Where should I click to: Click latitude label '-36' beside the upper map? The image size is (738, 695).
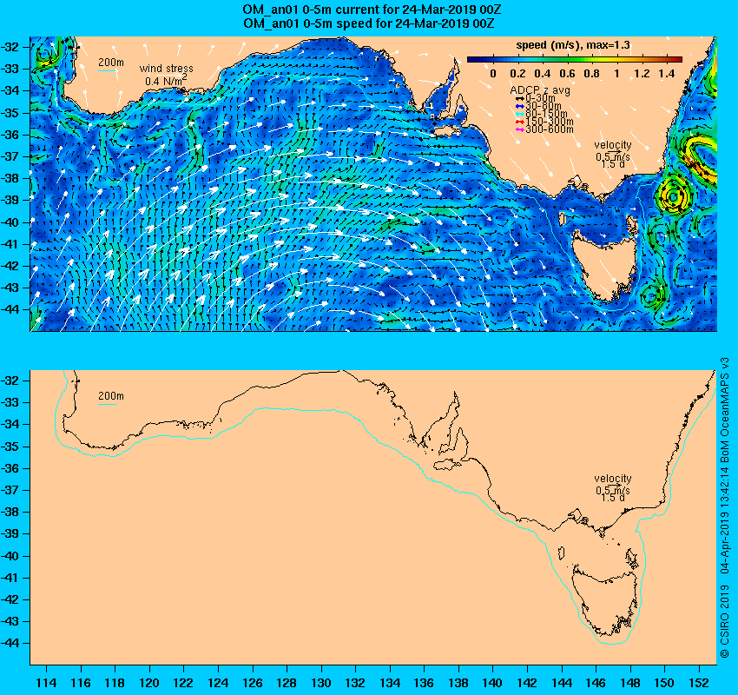coord(10,135)
